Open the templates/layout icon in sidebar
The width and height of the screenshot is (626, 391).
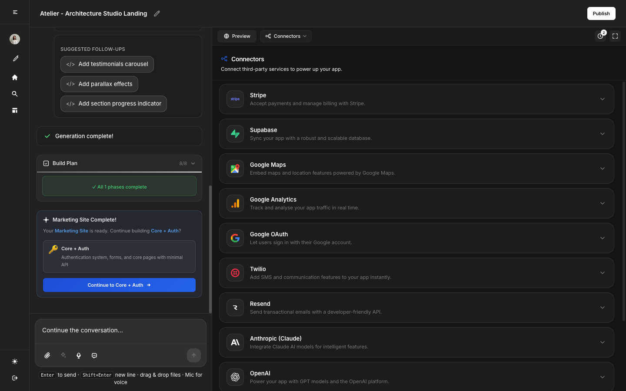coord(15,110)
